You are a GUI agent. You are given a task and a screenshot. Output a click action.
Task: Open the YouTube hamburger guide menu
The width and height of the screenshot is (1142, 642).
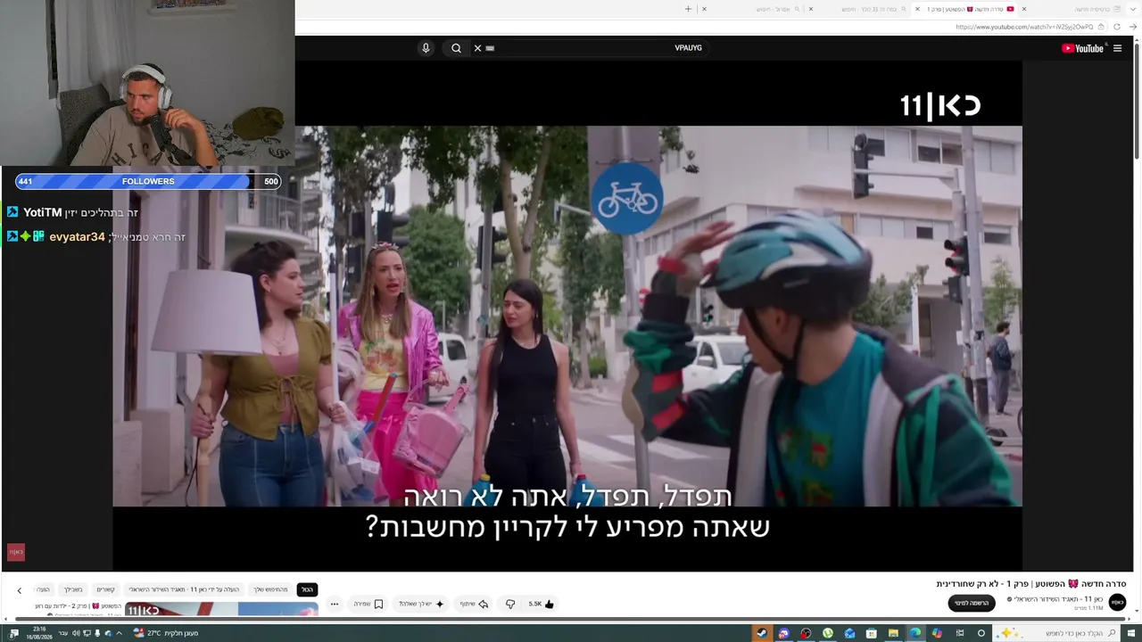(x=1117, y=48)
